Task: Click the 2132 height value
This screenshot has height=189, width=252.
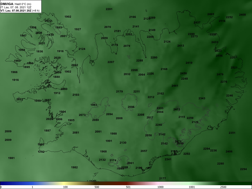Action: pyautogui.click(x=102, y=160)
